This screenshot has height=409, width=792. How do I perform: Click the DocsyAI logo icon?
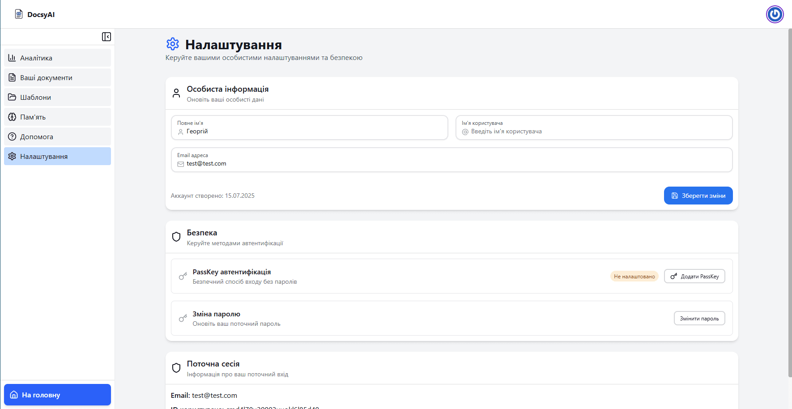19,14
